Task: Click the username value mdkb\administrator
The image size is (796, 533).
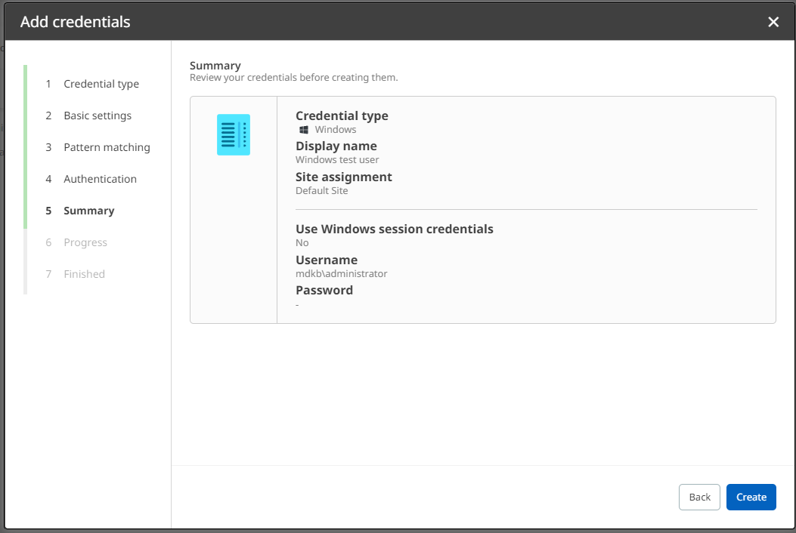Action: 341,274
